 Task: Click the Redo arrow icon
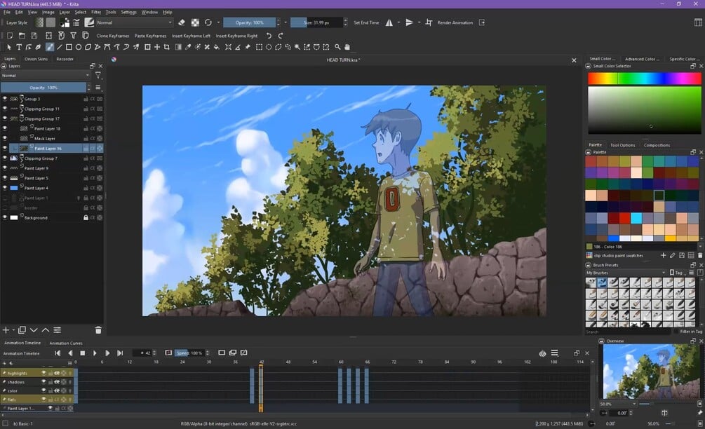(280, 36)
